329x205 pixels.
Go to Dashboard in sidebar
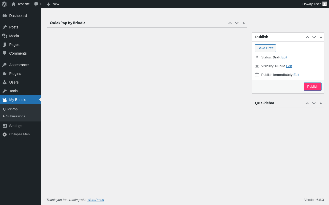pos(21,16)
